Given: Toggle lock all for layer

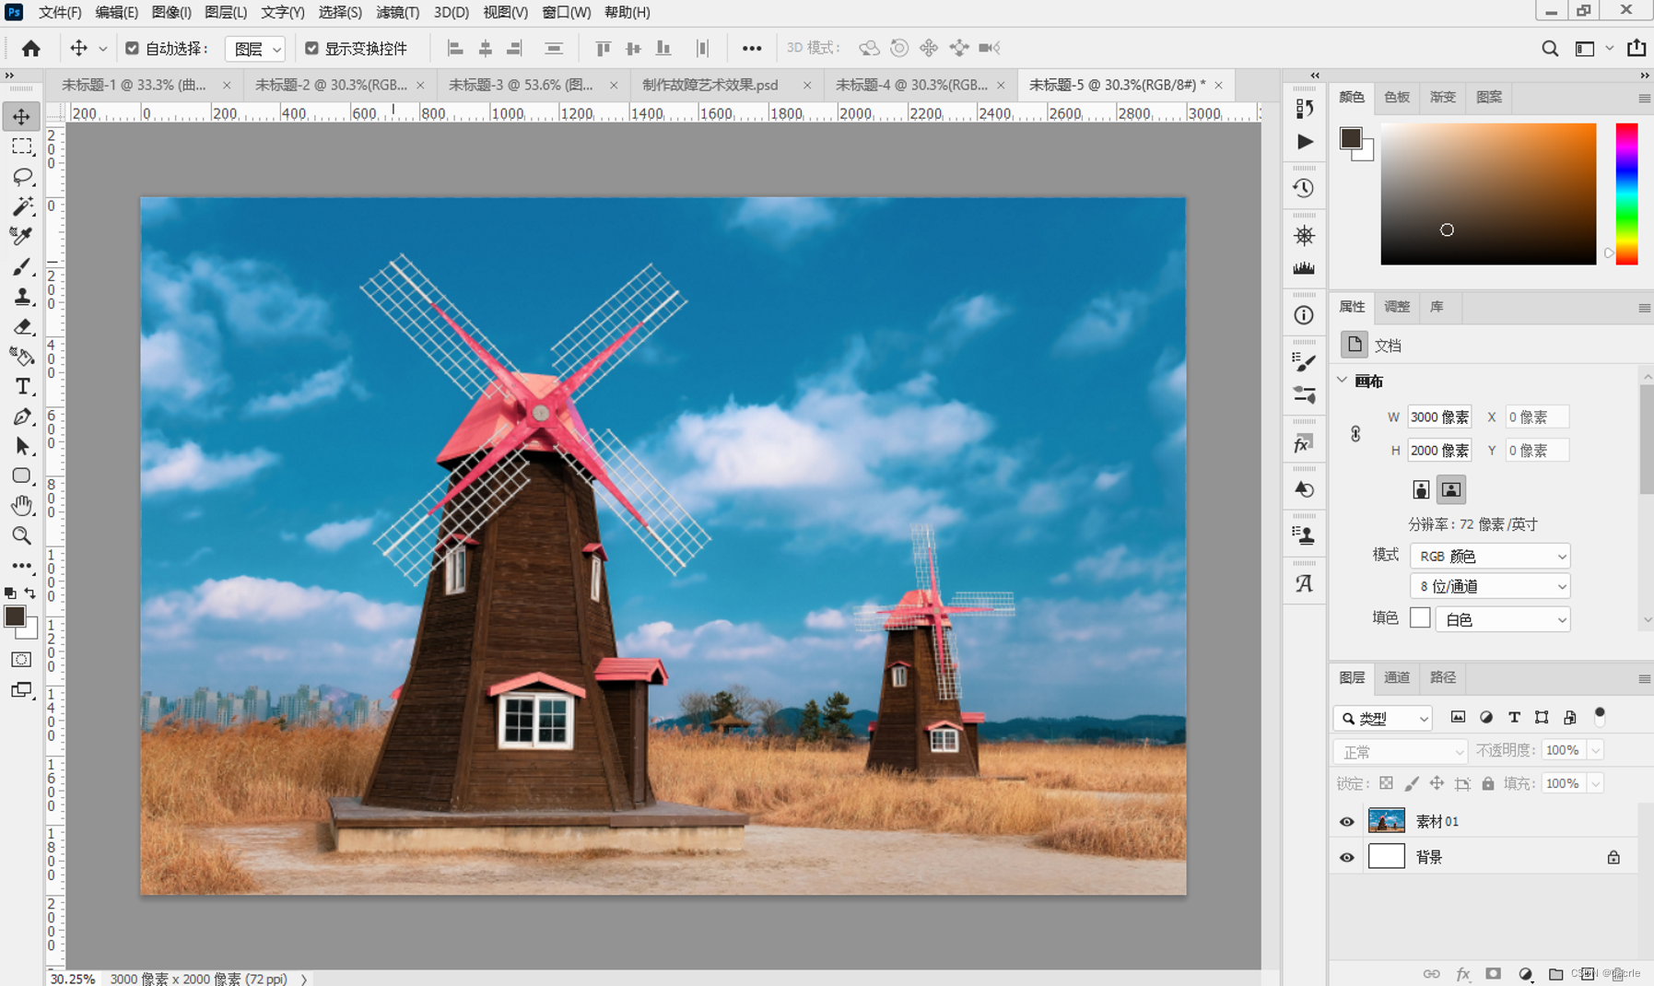Looking at the screenshot, I should click(x=1488, y=783).
